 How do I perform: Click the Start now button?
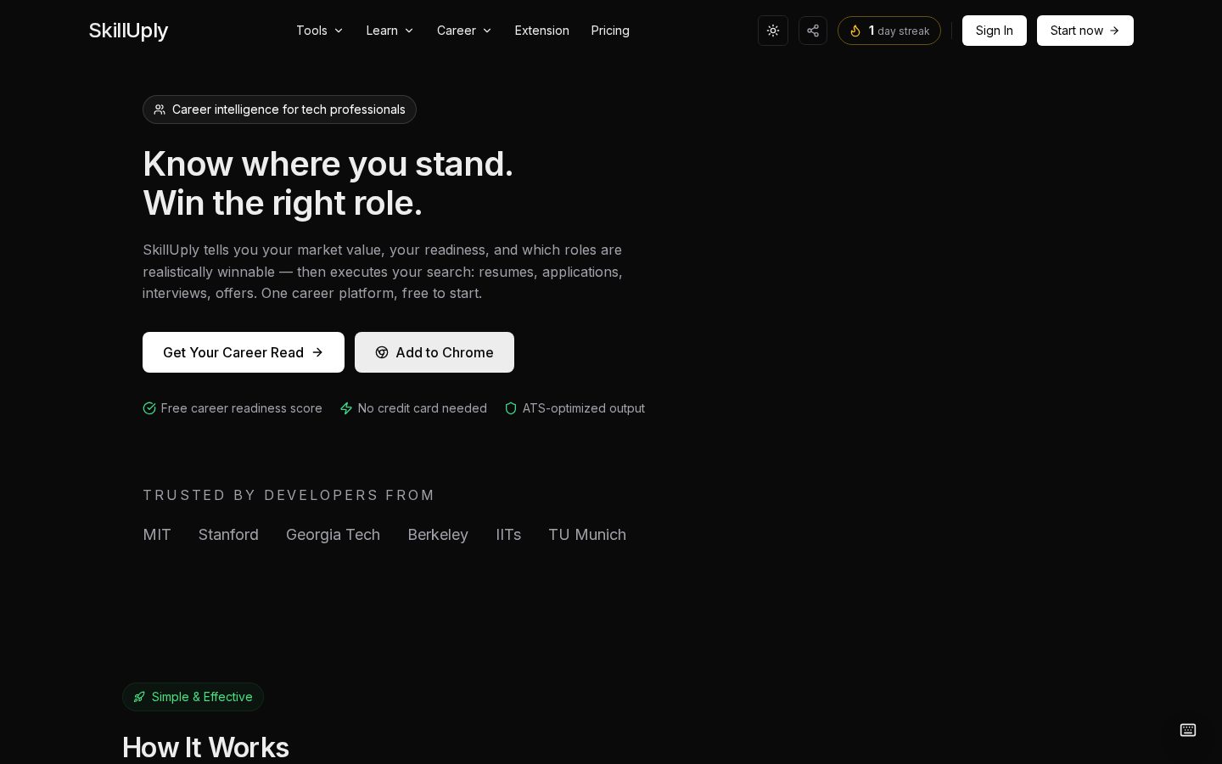click(x=1085, y=31)
